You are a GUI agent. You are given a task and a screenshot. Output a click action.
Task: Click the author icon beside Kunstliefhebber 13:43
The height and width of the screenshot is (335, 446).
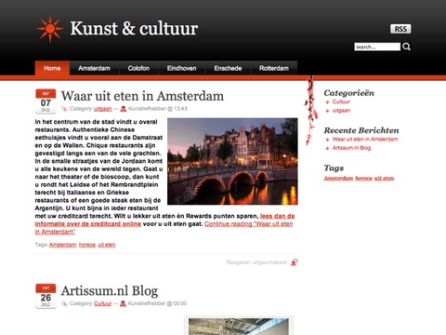point(123,109)
